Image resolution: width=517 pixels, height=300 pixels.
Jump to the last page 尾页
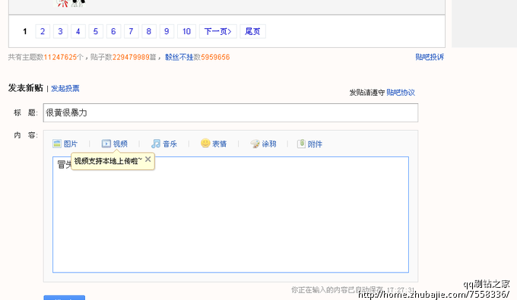pyautogui.click(x=252, y=31)
